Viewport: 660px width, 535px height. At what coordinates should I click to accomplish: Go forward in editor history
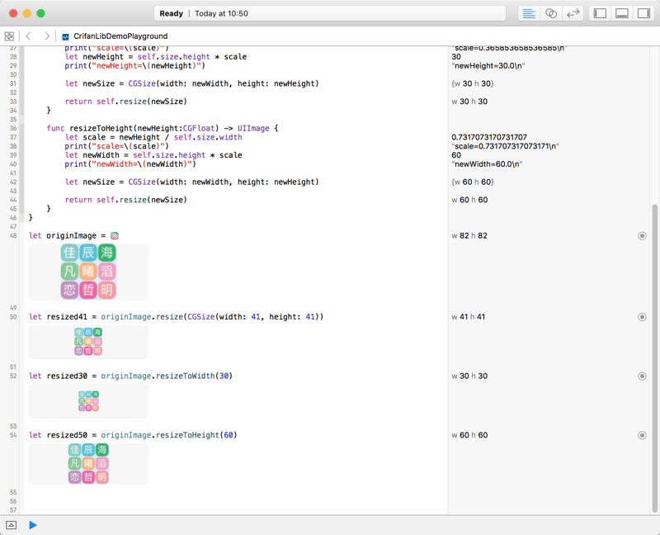[x=47, y=36]
